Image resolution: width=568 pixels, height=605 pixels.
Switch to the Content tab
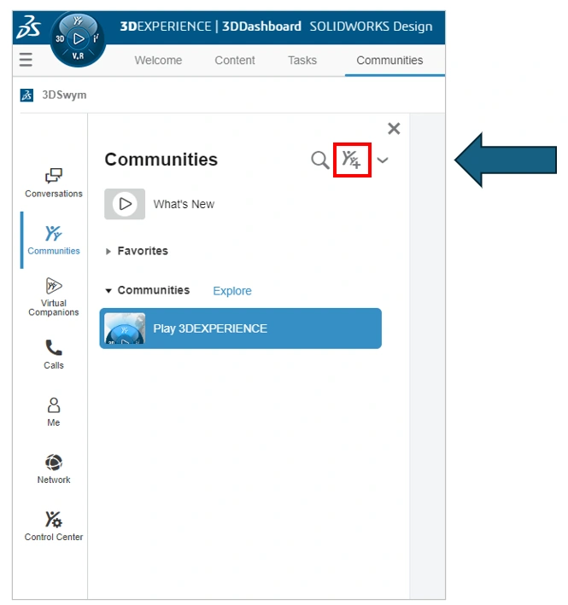click(x=235, y=61)
